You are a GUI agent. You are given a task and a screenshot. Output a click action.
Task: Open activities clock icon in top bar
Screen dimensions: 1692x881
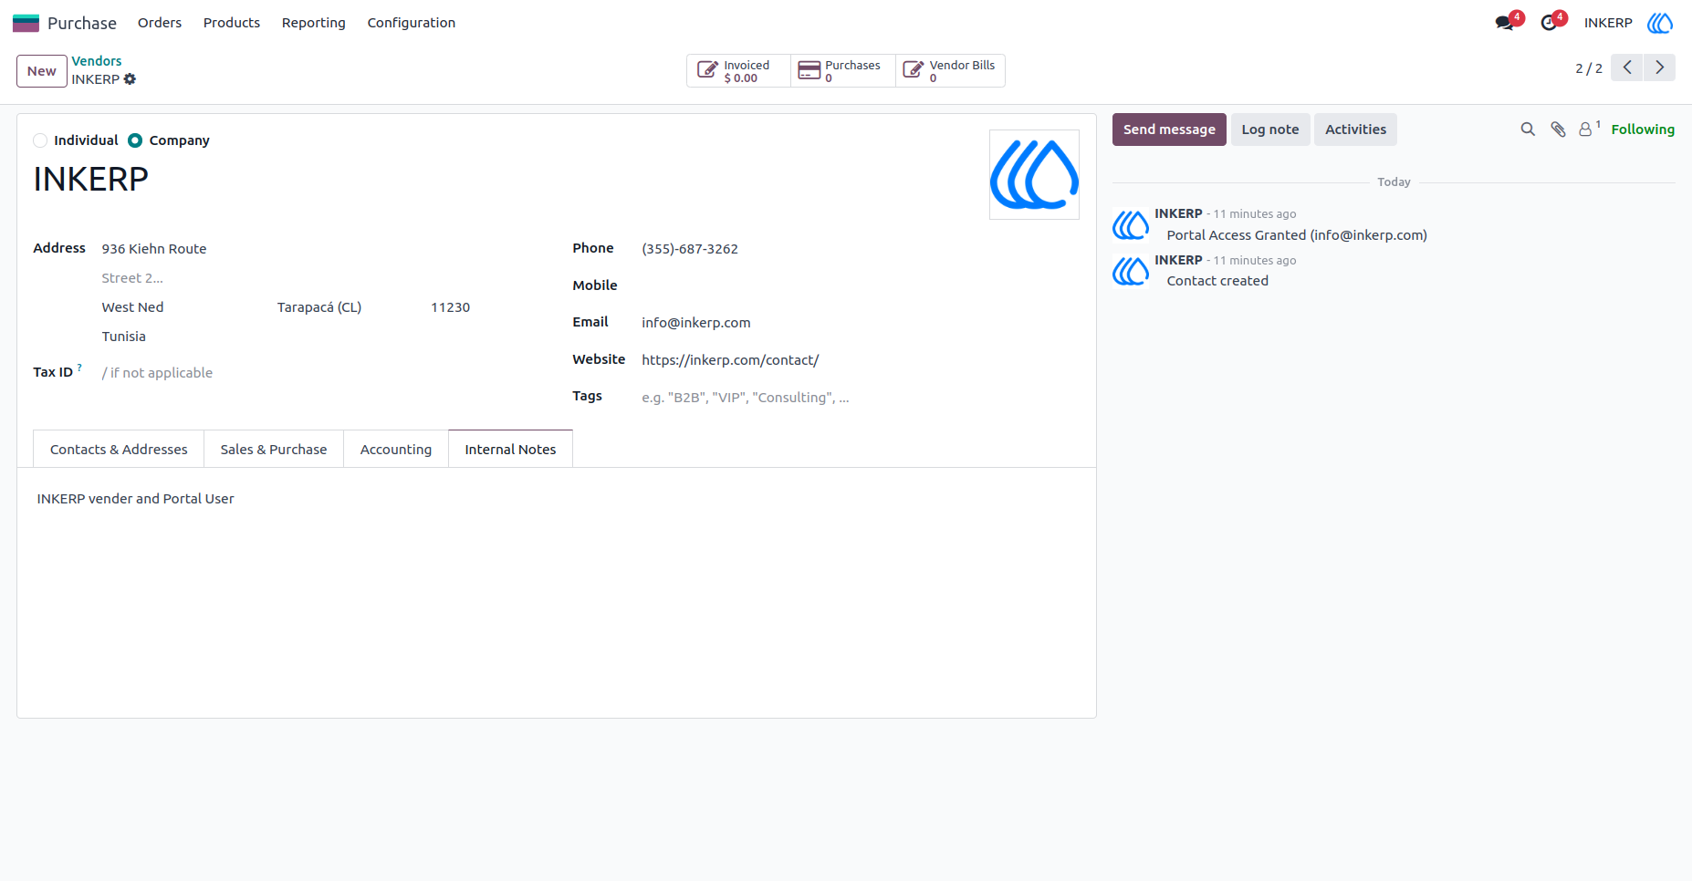(x=1549, y=23)
